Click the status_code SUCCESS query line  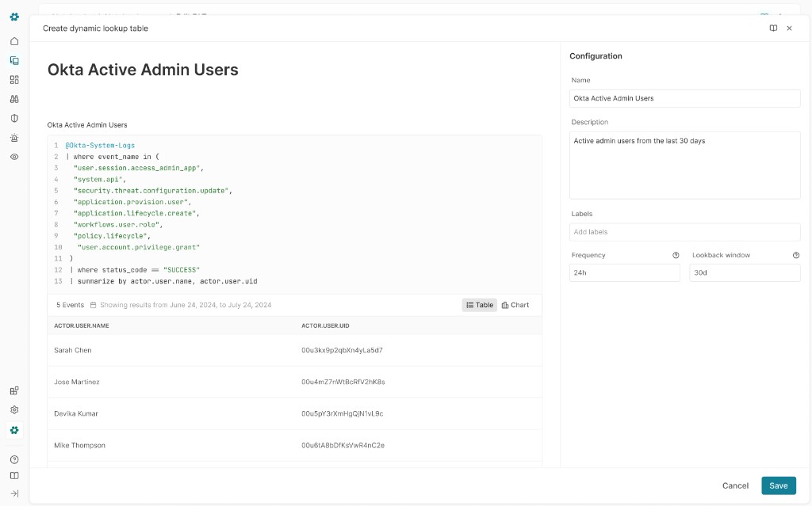(135, 270)
